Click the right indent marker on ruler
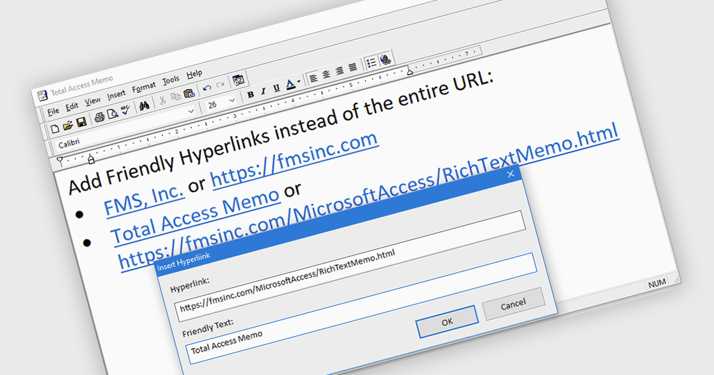The height and width of the screenshot is (375, 714). click(410, 72)
